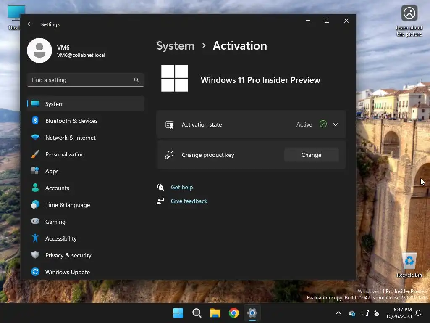
Task: Go back using the Settings back arrow
Action: (x=30, y=24)
